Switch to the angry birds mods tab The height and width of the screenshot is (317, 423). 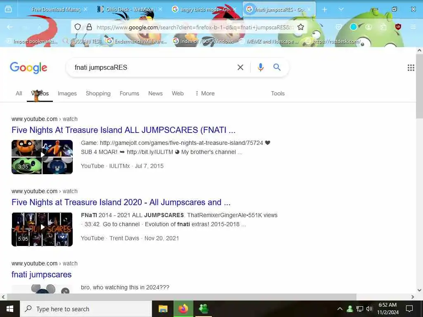click(204, 9)
